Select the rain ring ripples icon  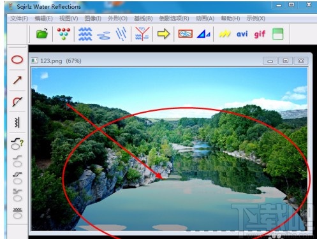click(104, 35)
